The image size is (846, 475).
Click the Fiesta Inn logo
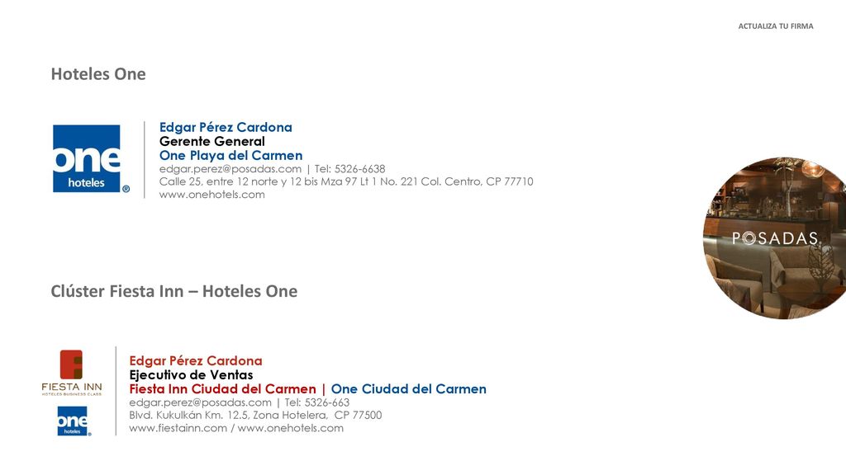(x=72, y=373)
